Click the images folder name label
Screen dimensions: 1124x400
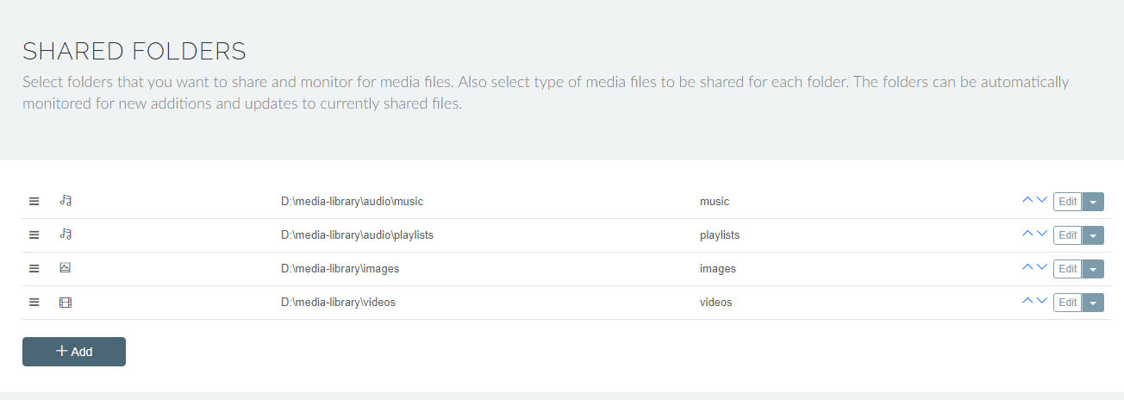pos(717,268)
